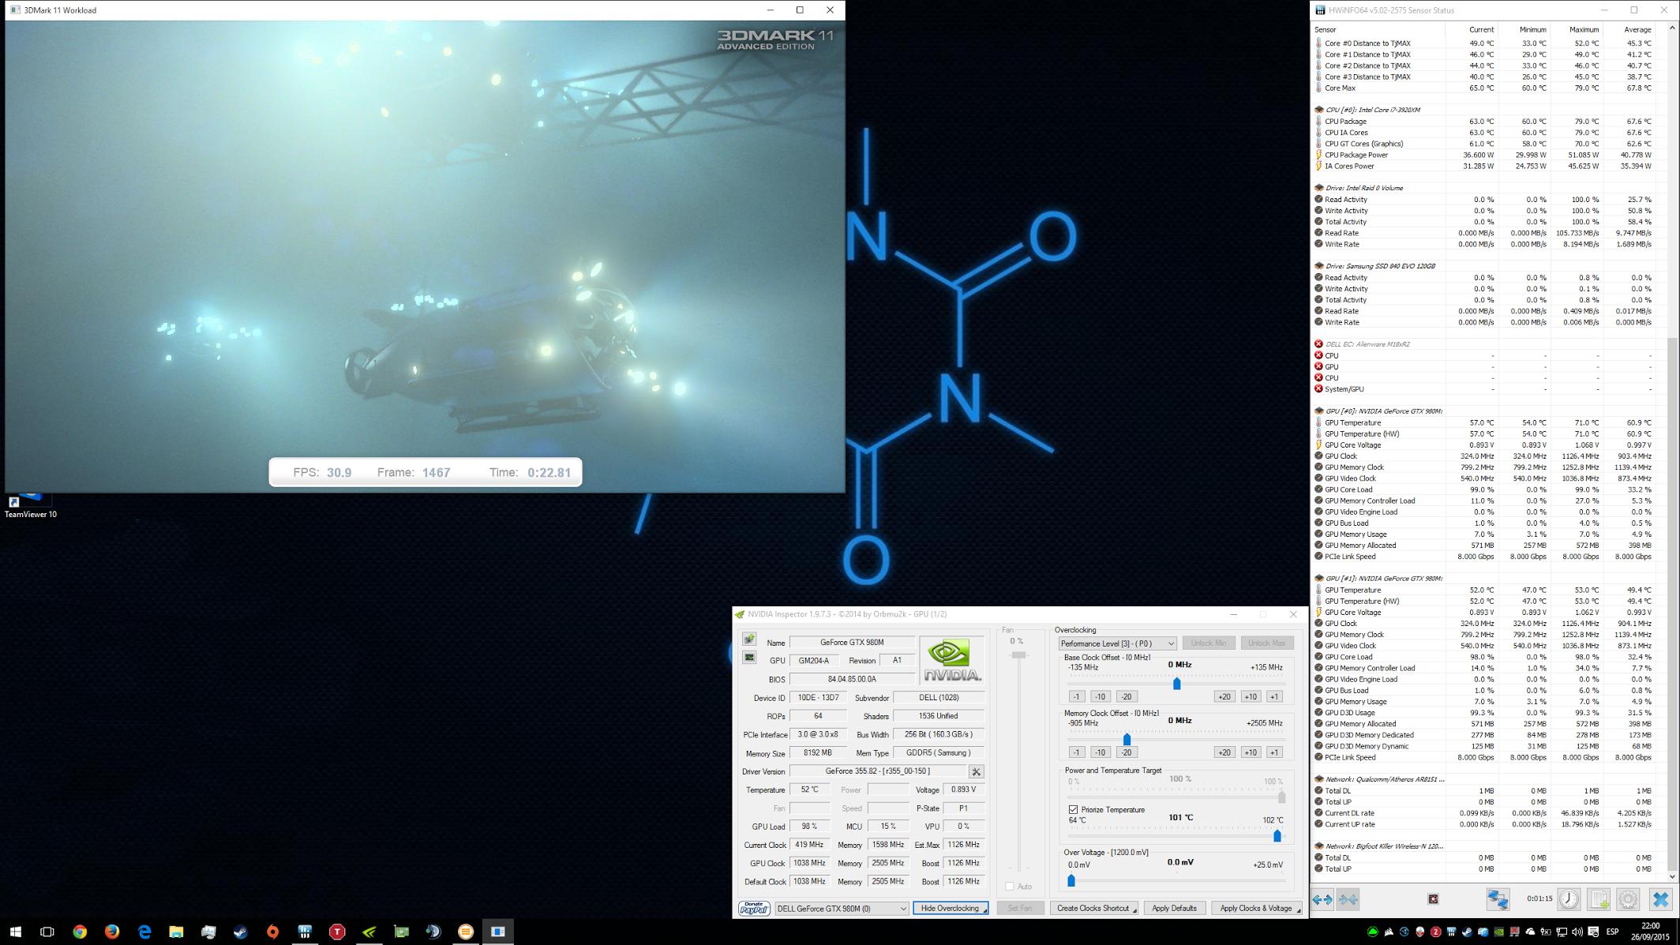Click HWiNFO Average column header
Image resolution: width=1680 pixels, height=945 pixels.
pyautogui.click(x=1629, y=30)
